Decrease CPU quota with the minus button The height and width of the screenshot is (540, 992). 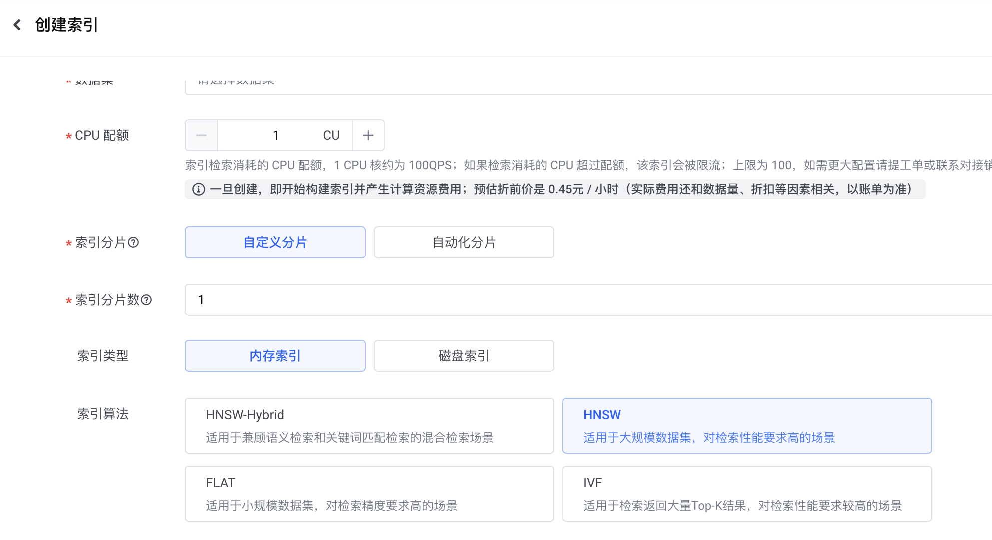(x=201, y=135)
